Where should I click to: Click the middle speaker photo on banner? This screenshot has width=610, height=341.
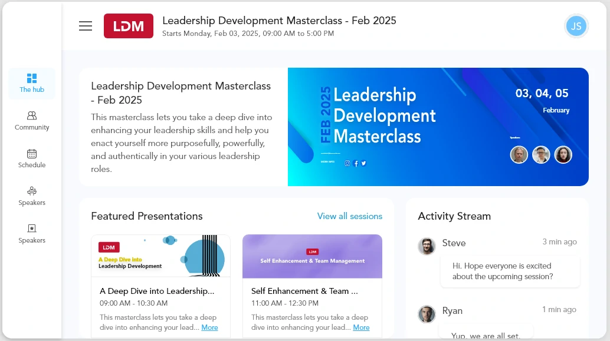tap(541, 154)
